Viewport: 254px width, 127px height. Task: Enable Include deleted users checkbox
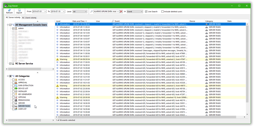pos(163,12)
